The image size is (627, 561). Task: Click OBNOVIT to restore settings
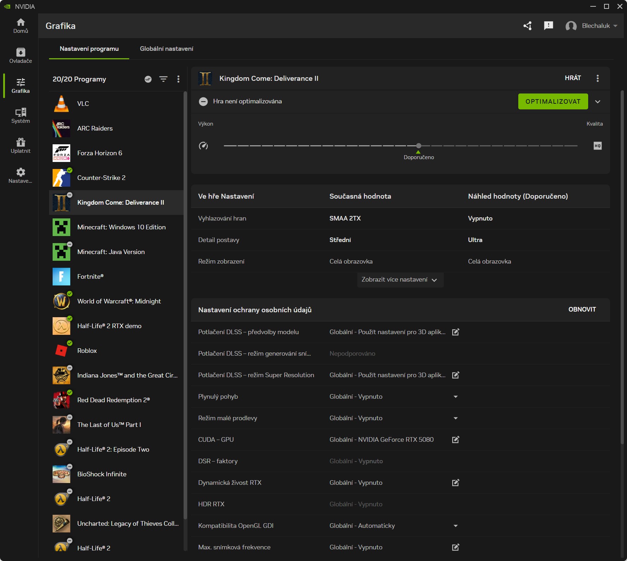pyautogui.click(x=582, y=309)
